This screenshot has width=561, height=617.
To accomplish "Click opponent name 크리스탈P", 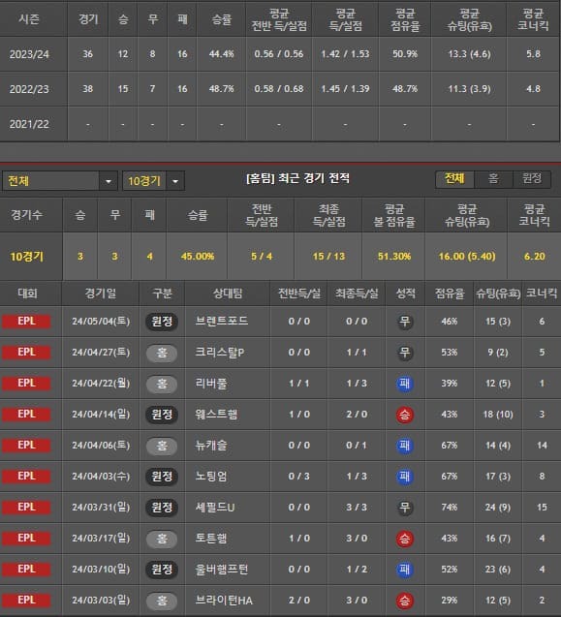I will coord(220,353).
